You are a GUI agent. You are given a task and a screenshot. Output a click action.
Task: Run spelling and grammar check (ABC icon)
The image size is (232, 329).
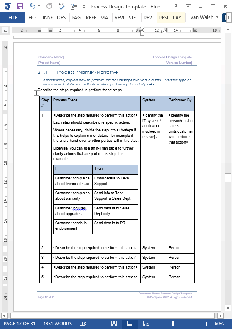click(x=62, y=6)
